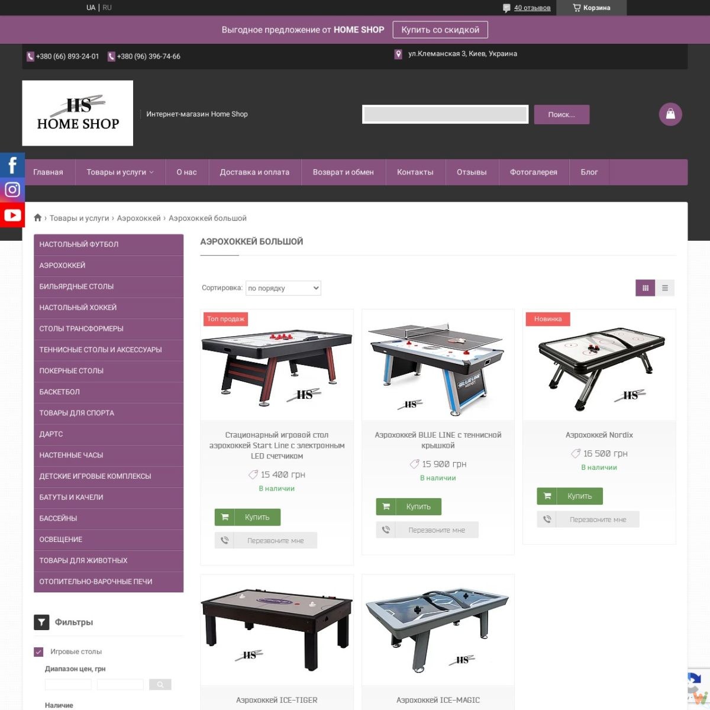Switch to list view layout
The height and width of the screenshot is (710, 710).
coord(665,288)
